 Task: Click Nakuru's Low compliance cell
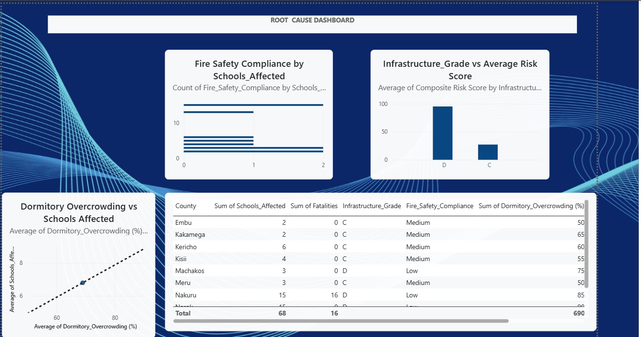point(413,295)
